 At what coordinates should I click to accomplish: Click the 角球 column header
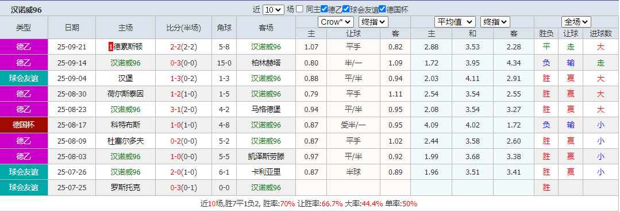point(224,28)
